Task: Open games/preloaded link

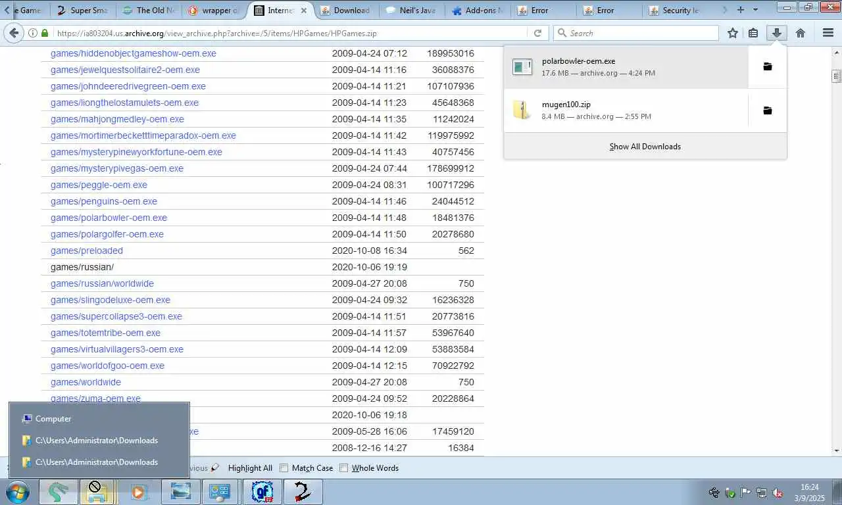Action: coord(87,251)
